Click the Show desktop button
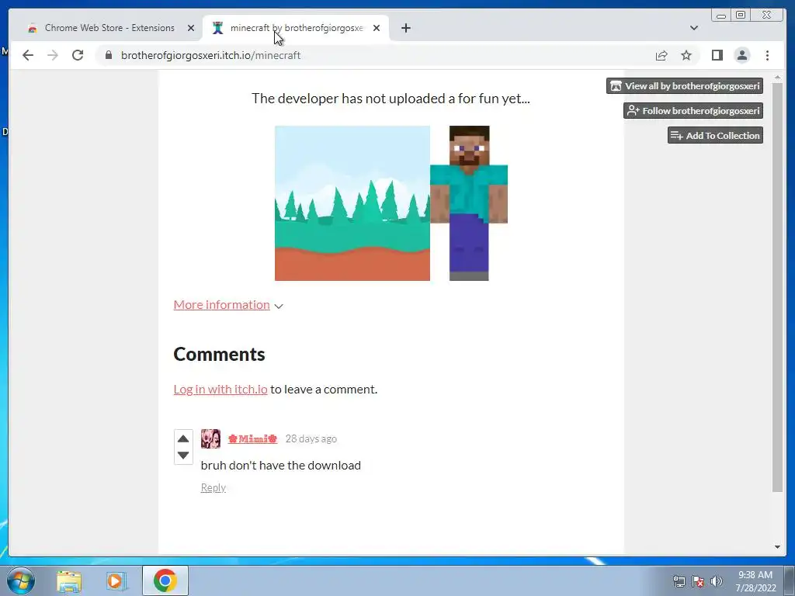The width and height of the screenshot is (795, 596). point(790,580)
